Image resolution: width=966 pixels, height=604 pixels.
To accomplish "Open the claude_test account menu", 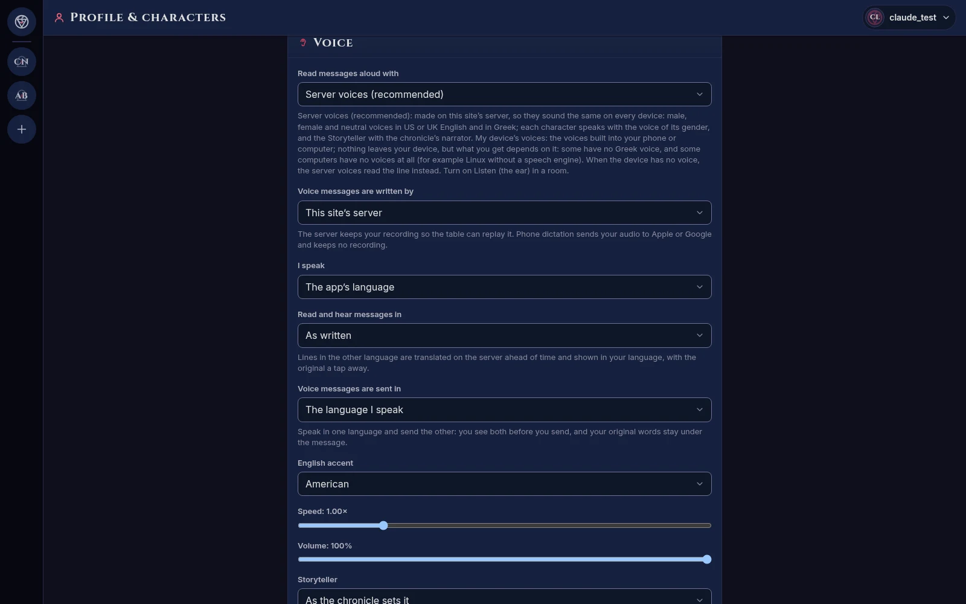I will [909, 18].
